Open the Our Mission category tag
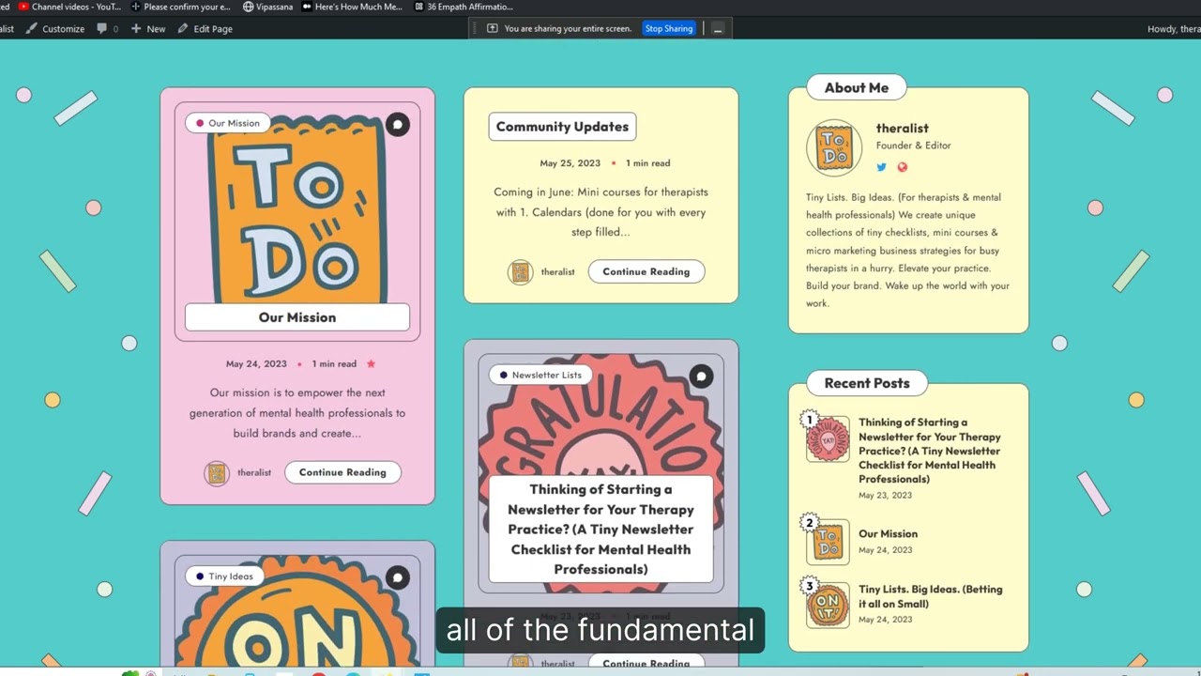This screenshot has height=676, width=1201. pyautogui.click(x=227, y=123)
